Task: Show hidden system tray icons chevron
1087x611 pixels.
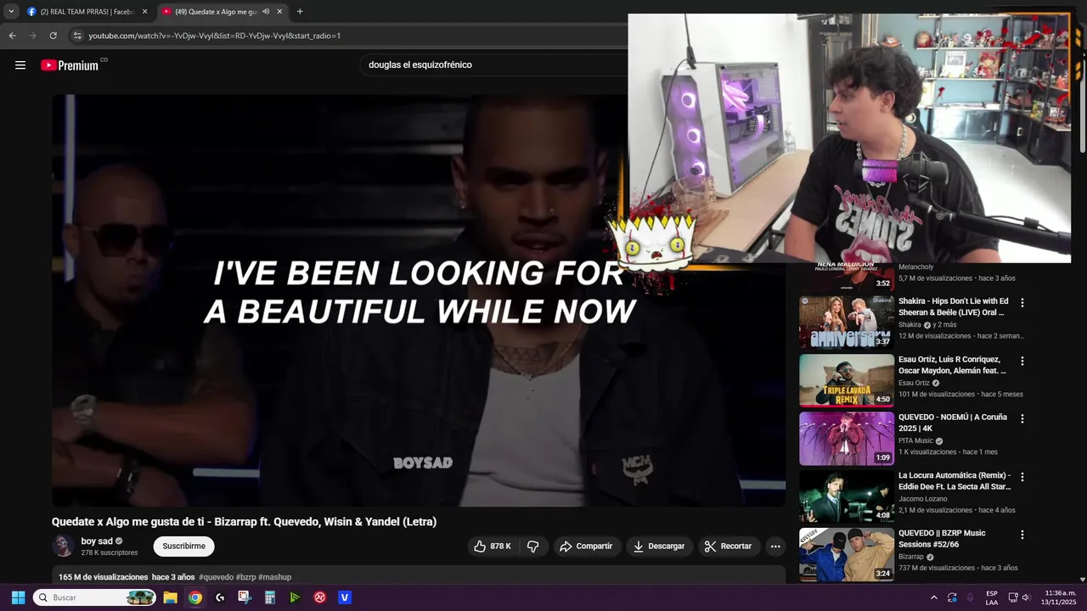Action: (x=934, y=597)
